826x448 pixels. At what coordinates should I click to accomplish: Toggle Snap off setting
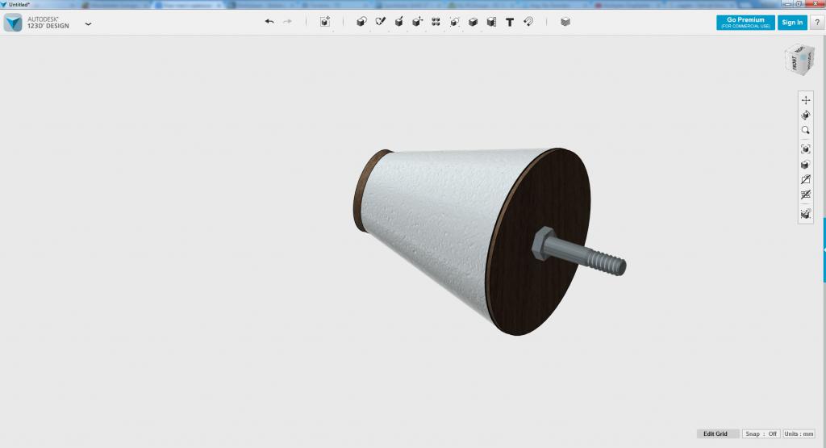(x=761, y=433)
